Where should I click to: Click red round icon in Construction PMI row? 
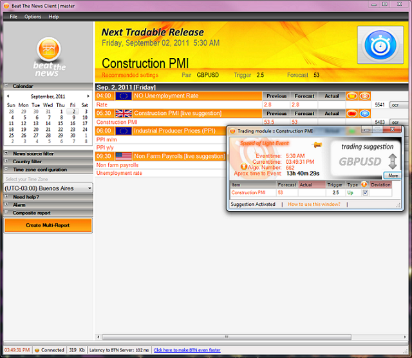tap(352, 114)
